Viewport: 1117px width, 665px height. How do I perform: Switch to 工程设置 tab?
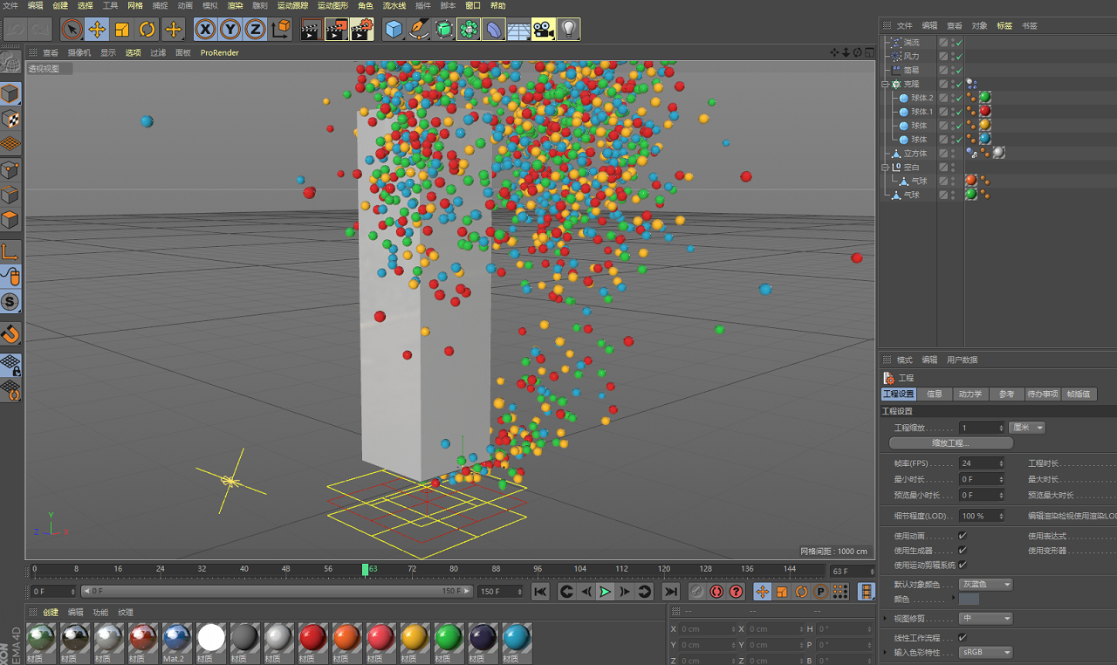pos(899,394)
